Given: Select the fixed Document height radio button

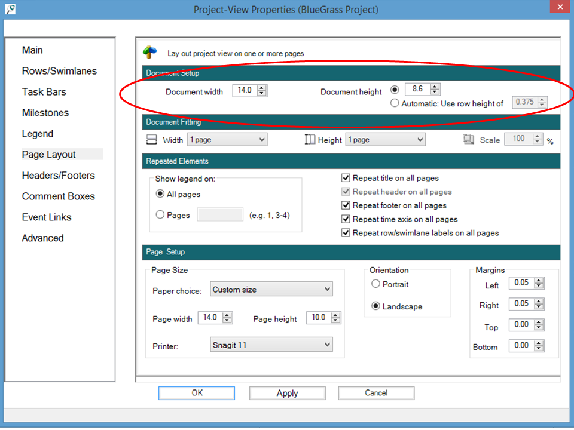Looking at the screenshot, I should click(x=395, y=90).
